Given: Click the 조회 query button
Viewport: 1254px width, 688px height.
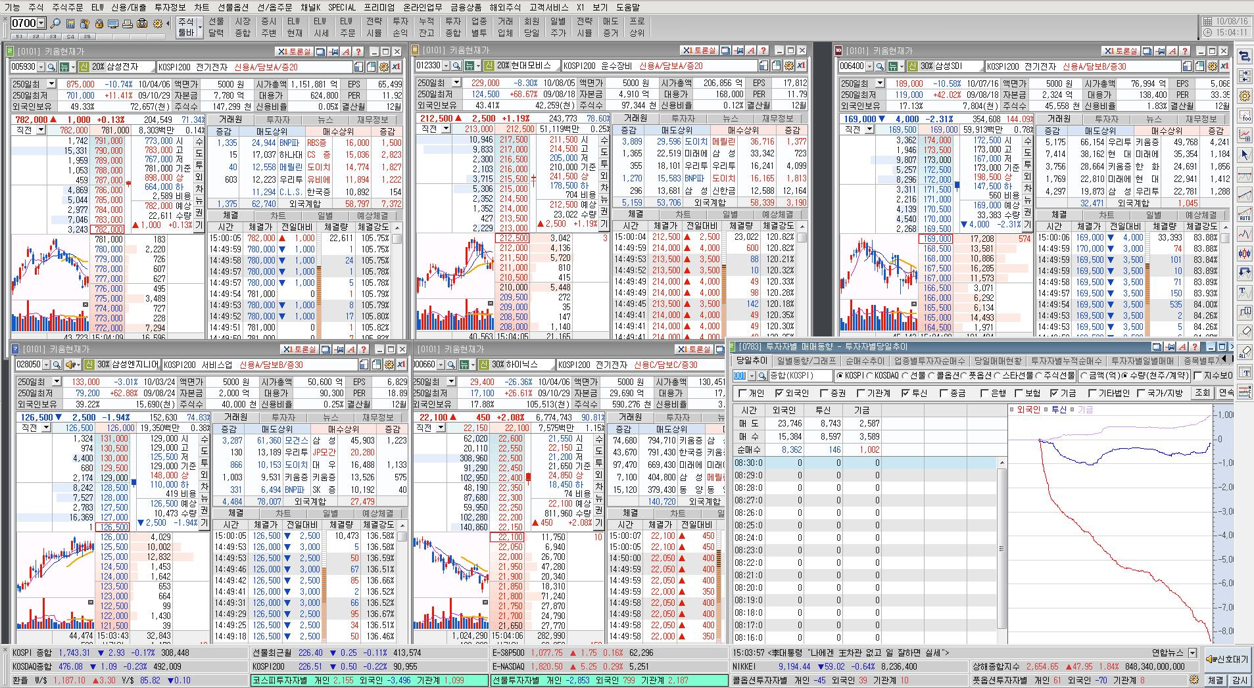Looking at the screenshot, I should coord(1202,393).
